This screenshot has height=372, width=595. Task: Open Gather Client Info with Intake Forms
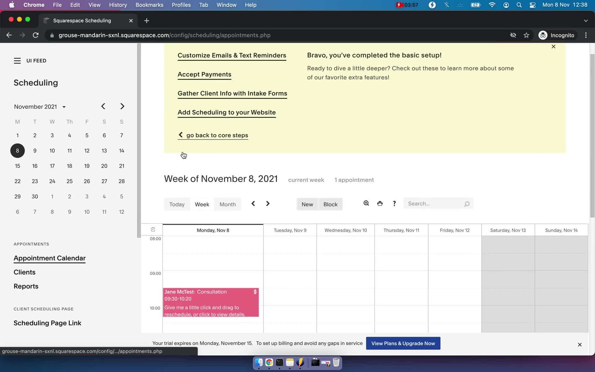(232, 93)
